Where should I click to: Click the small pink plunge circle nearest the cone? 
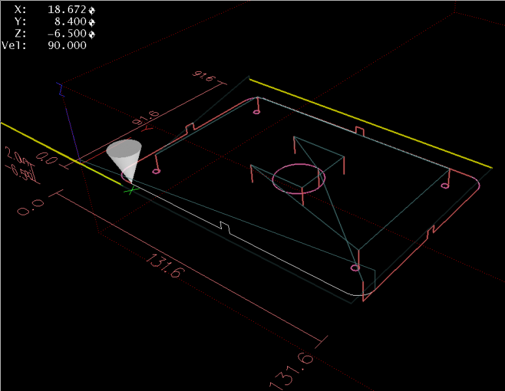(156, 172)
